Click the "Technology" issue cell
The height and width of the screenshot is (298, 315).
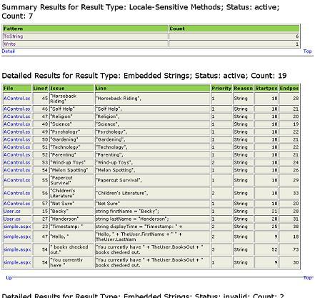point(71,147)
